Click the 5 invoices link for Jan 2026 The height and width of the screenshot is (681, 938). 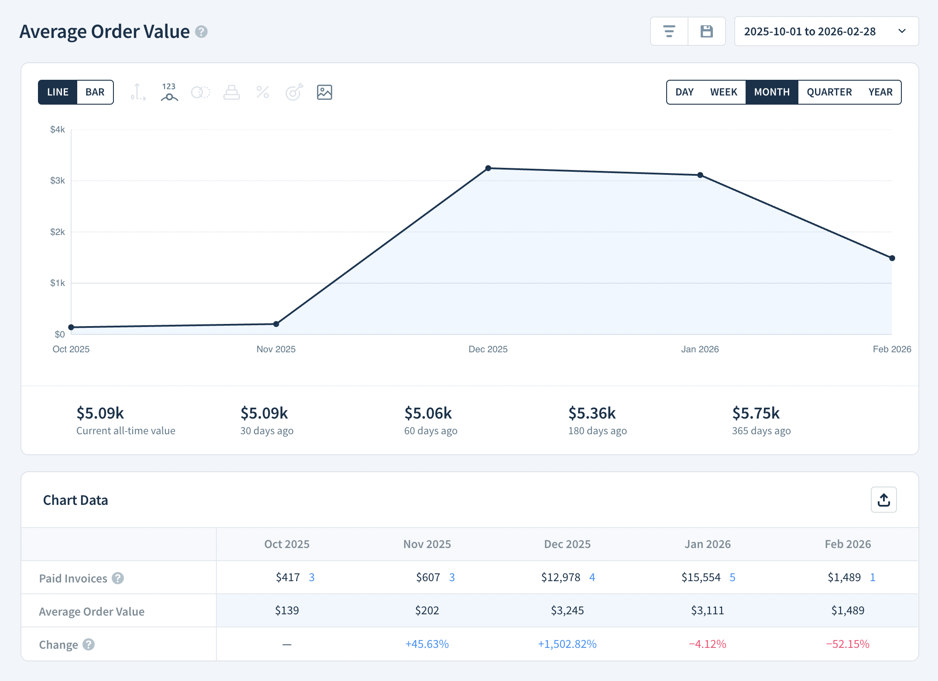pos(733,577)
